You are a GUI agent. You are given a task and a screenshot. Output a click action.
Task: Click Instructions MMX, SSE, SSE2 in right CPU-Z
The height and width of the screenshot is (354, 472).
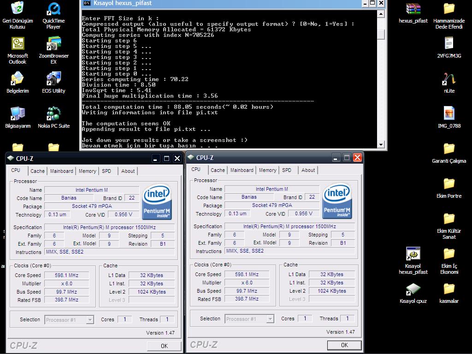click(x=289, y=251)
